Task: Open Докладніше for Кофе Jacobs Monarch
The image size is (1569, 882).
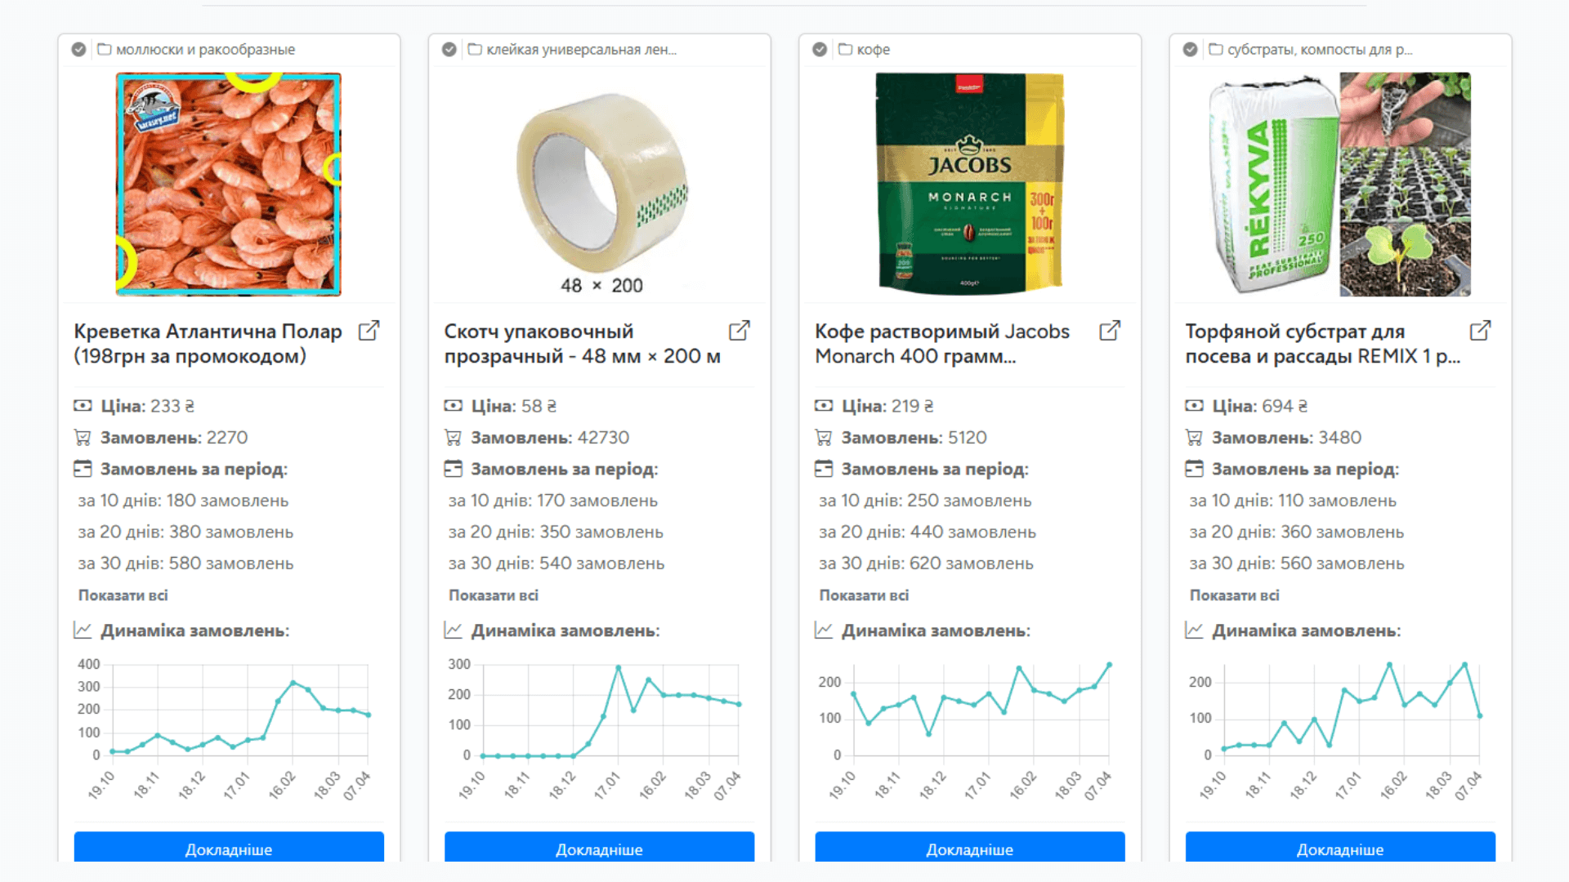Action: 970,847
